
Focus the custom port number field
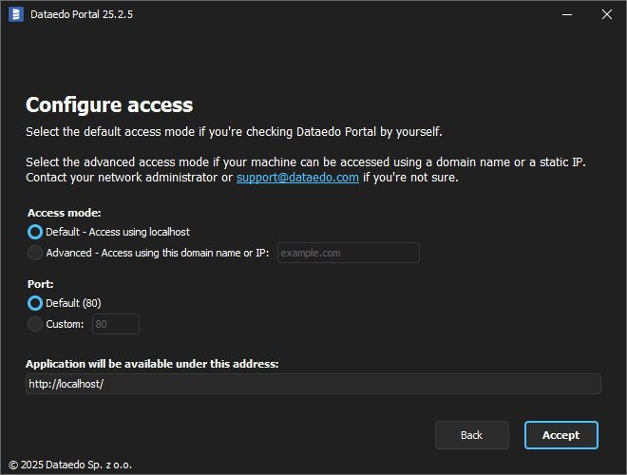(115, 324)
